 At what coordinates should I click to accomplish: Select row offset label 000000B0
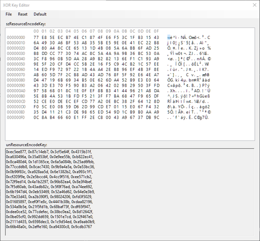pyautogui.click(x=16, y=96)
